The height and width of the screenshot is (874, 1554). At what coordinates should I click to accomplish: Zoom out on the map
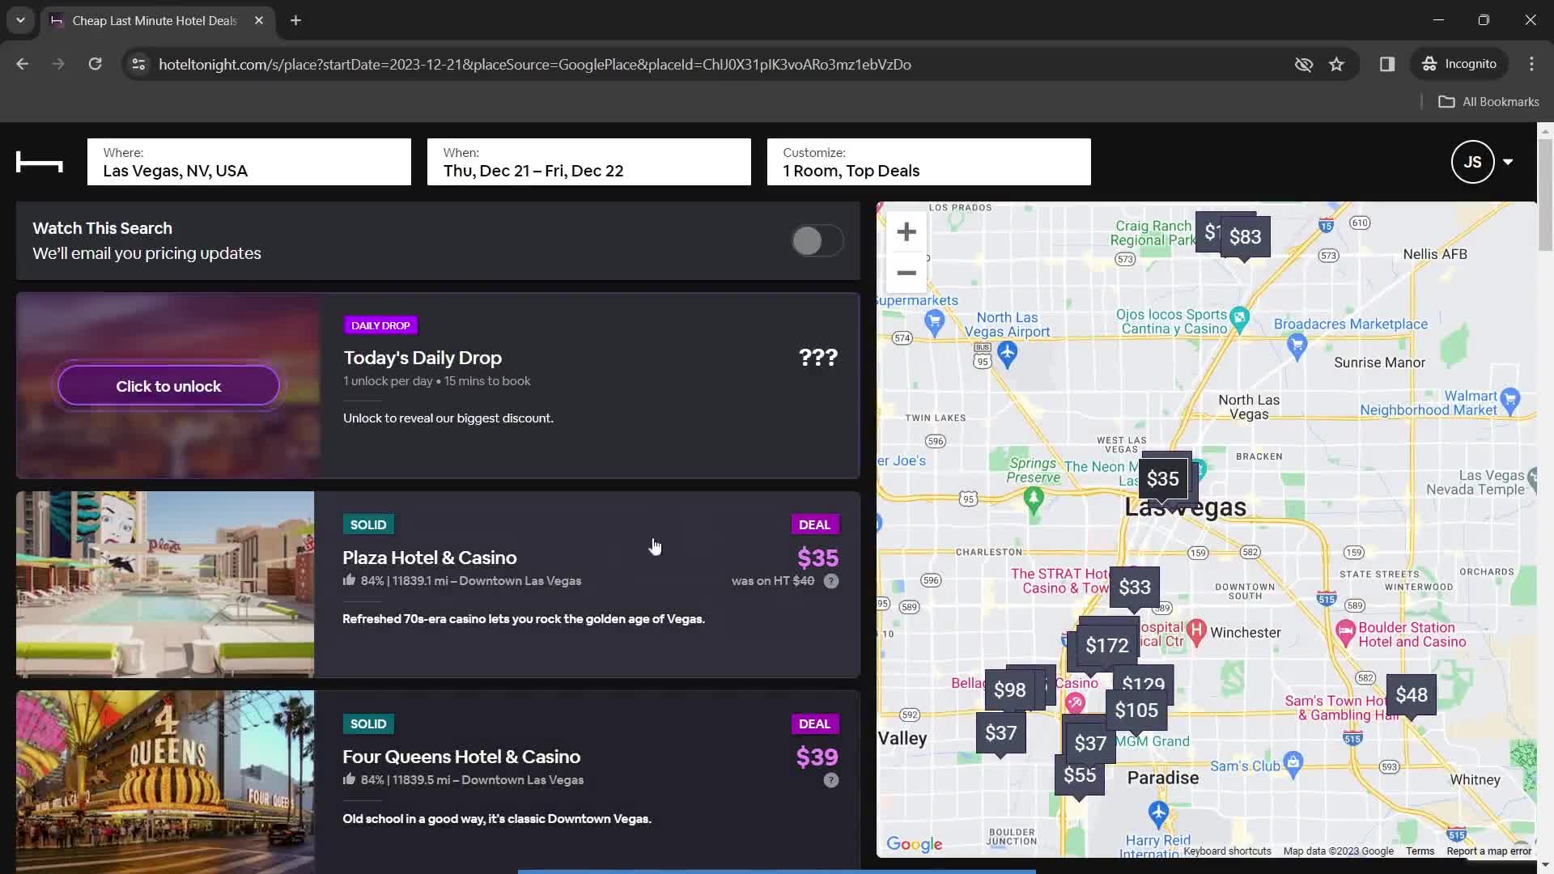pyautogui.click(x=906, y=273)
